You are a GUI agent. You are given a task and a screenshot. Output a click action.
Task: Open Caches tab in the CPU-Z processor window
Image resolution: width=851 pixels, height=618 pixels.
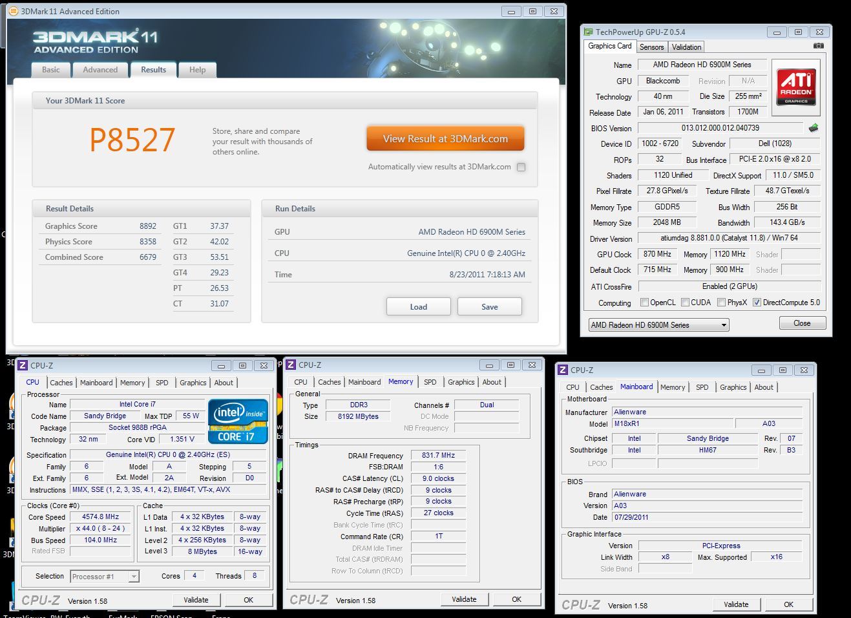coord(61,383)
